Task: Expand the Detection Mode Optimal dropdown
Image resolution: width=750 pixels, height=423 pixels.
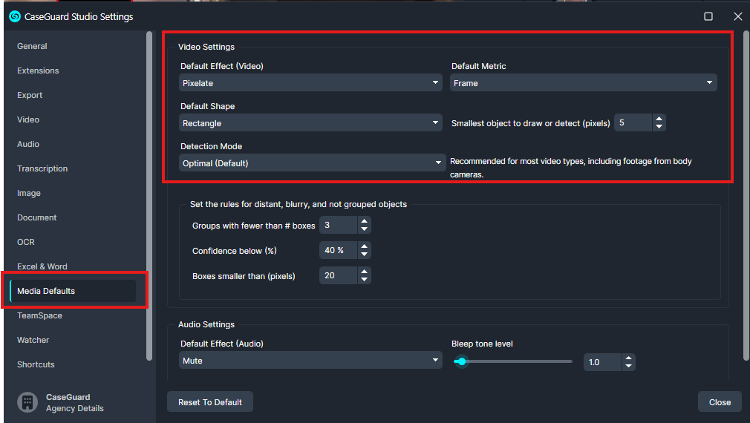Action: pyautogui.click(x=312, y=163)
